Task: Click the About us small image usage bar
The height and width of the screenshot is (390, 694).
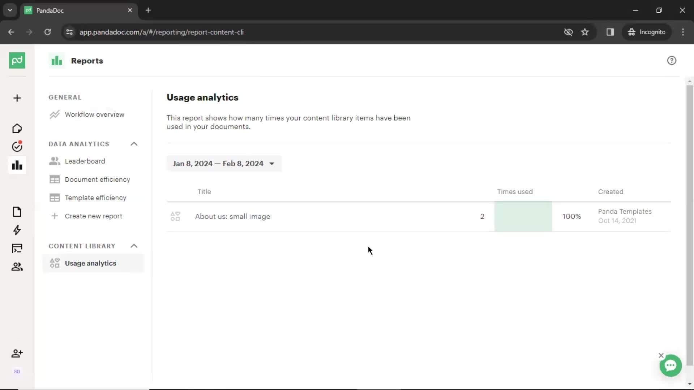Action: coord(523,216)
